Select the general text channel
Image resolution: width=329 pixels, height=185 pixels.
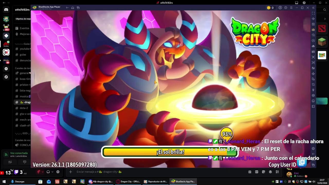pyautogui.click(x=23, y=73)
